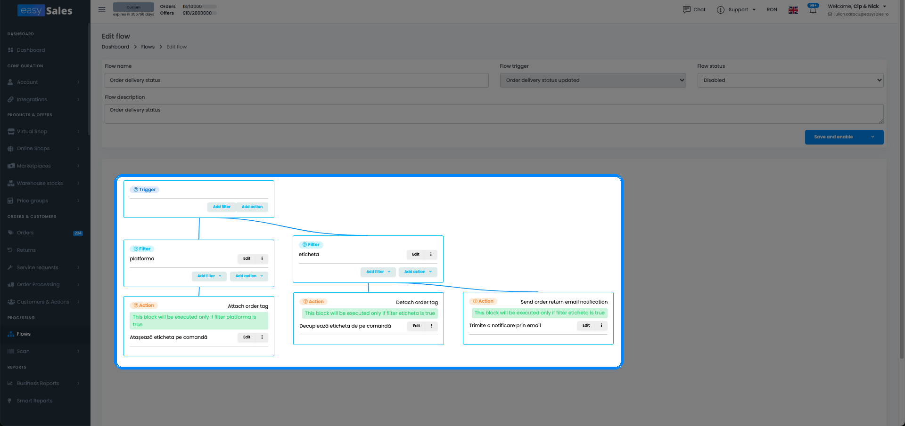The height and width of the screenshot is (426, 905).
Task: Click Dashboard sidebar icon
Action: (x=10, y=50)
